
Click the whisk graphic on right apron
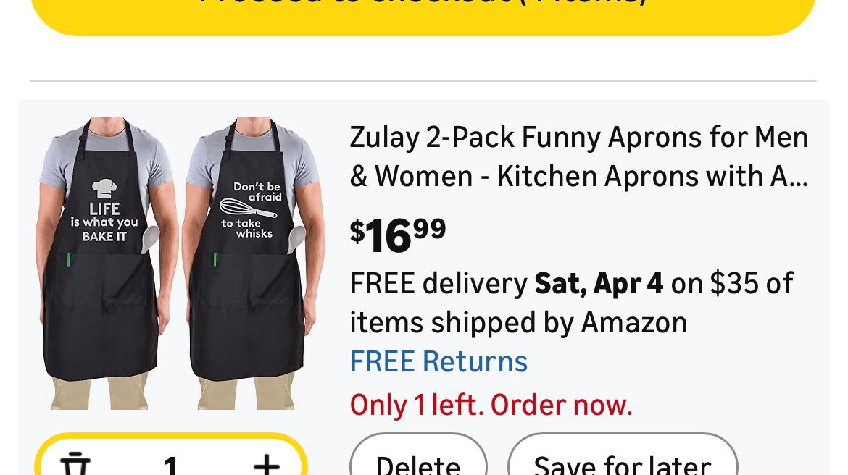pos(248,209)
